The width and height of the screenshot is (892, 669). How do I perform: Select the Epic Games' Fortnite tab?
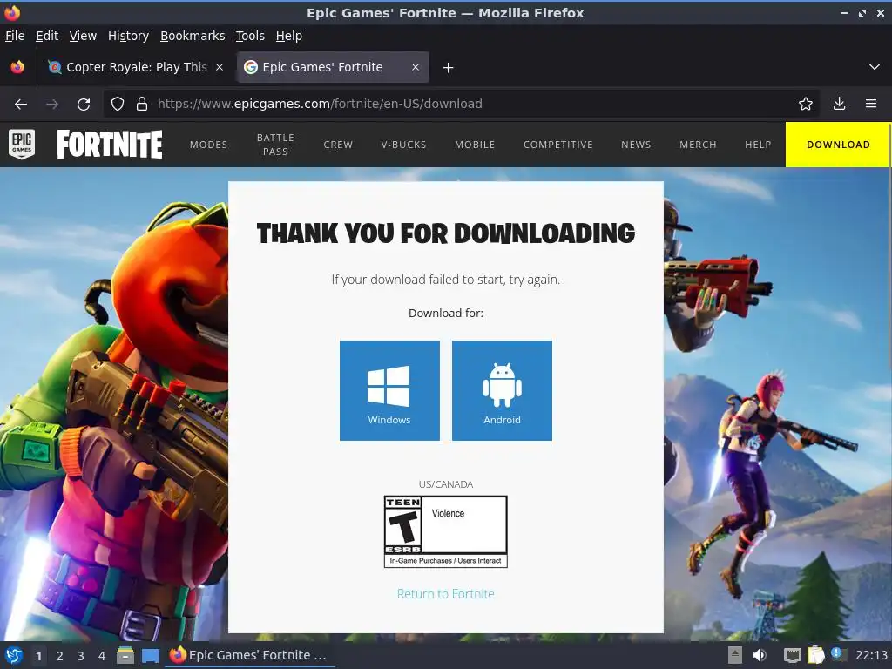point(332,67)
